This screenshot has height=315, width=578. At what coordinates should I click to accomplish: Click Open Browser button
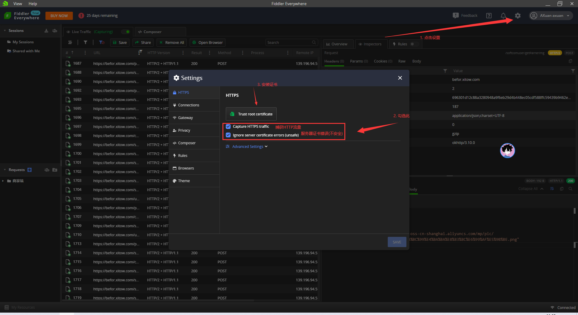tap(208, 42)
